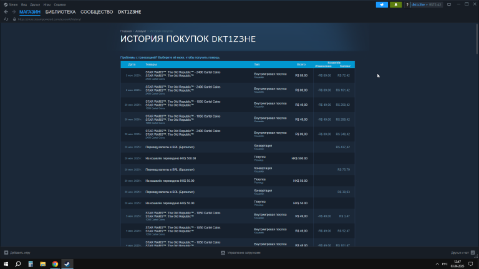
Task: Switch to the МАГАЗИН tab
Action: pyautogui.click(x=30, y=12)
